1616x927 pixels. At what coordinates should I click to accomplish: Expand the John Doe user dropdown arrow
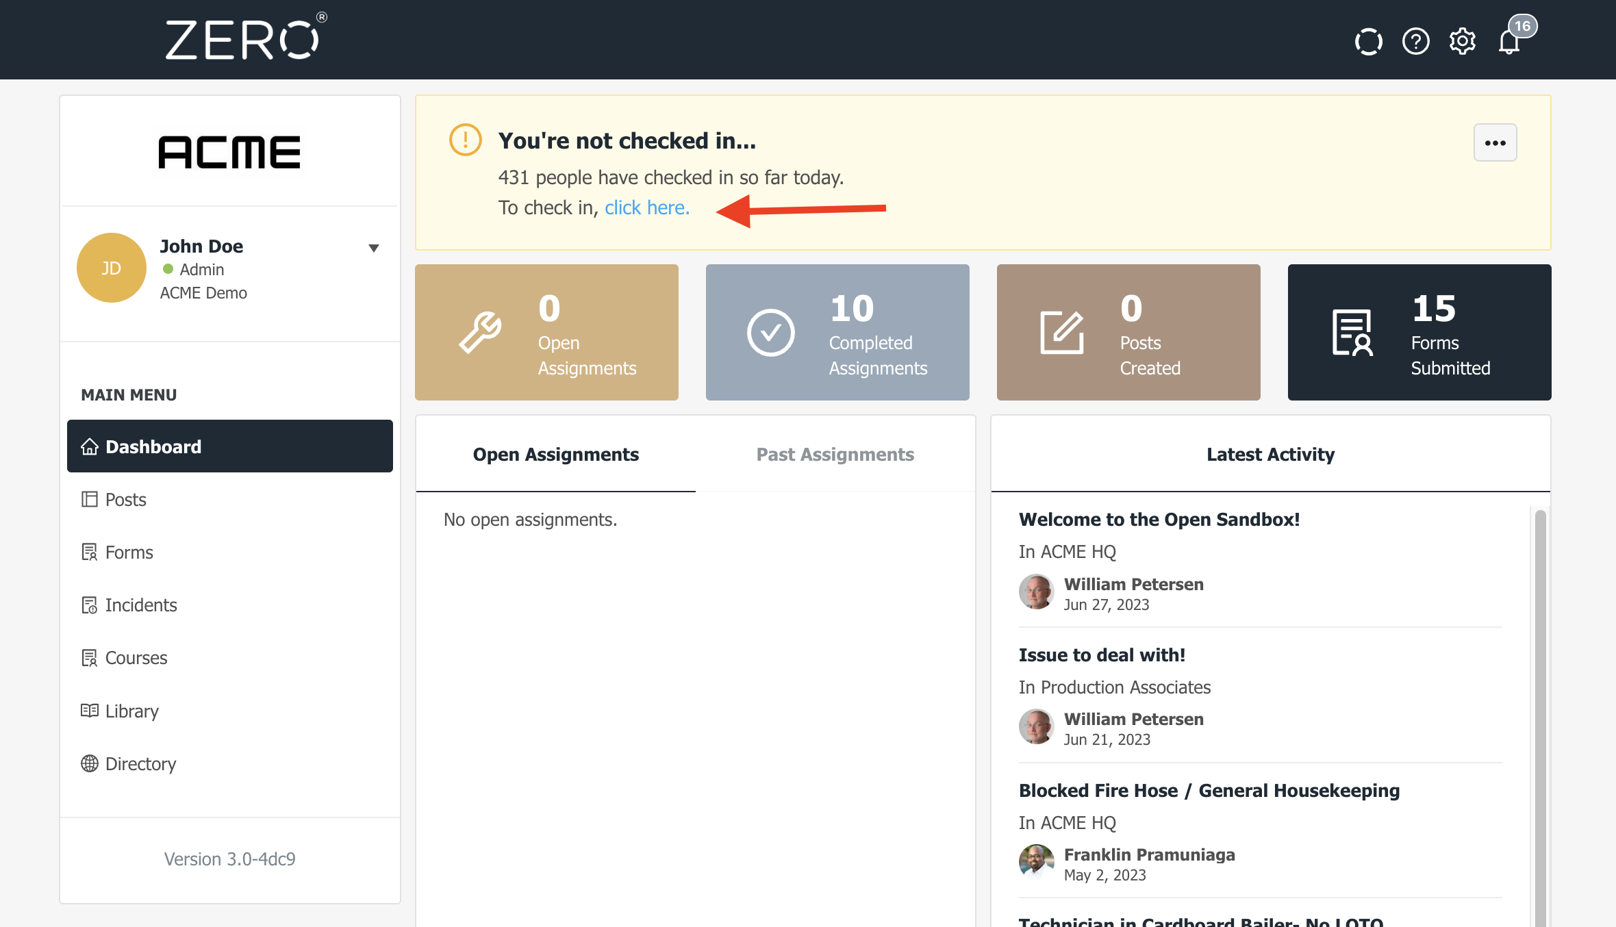374,248
